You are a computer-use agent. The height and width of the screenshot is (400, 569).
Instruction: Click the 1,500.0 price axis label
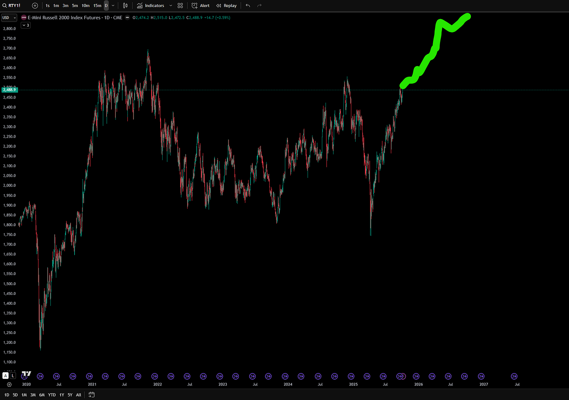[x=9, y=283]
